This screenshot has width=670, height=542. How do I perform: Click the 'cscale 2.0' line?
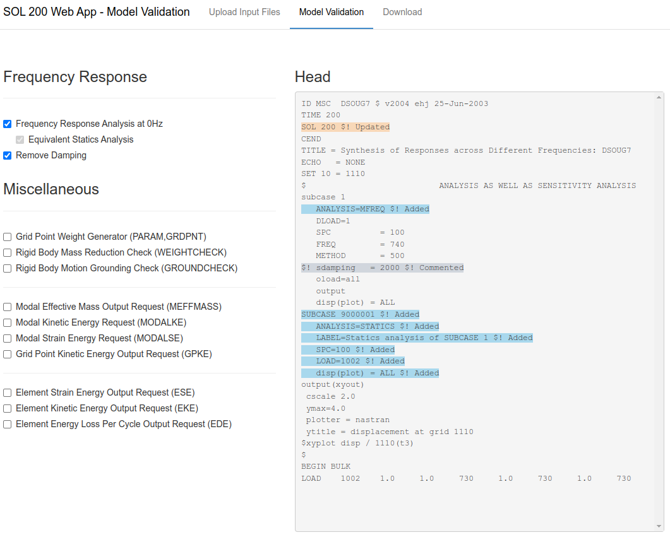click(331, 396)
